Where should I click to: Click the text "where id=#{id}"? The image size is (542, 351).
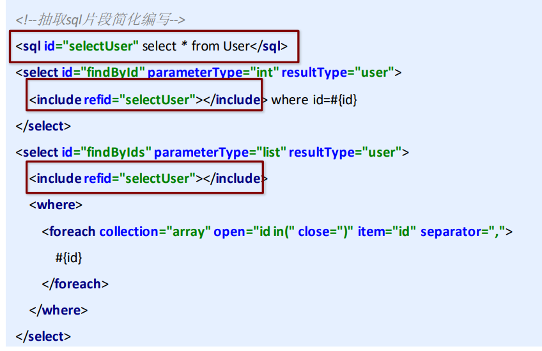[314, 100]
